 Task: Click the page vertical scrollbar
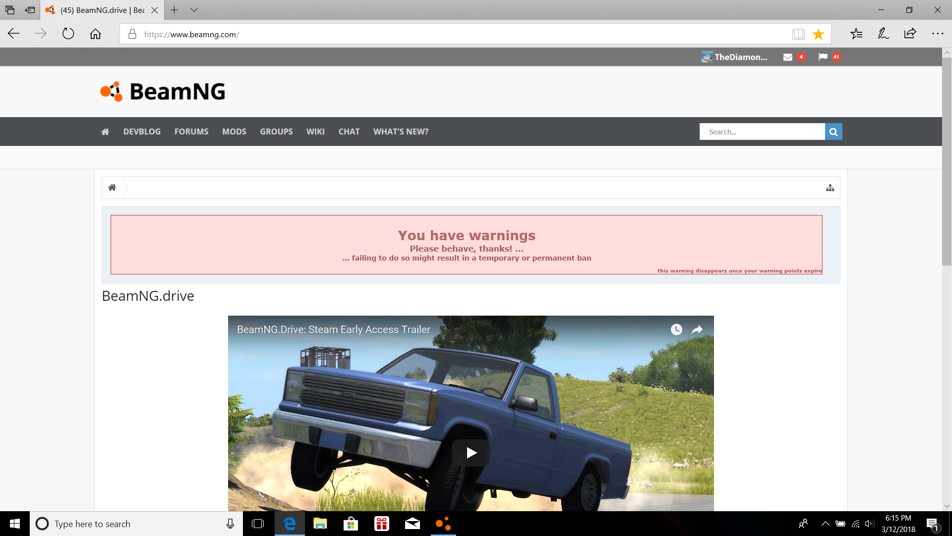coord(947,161)
